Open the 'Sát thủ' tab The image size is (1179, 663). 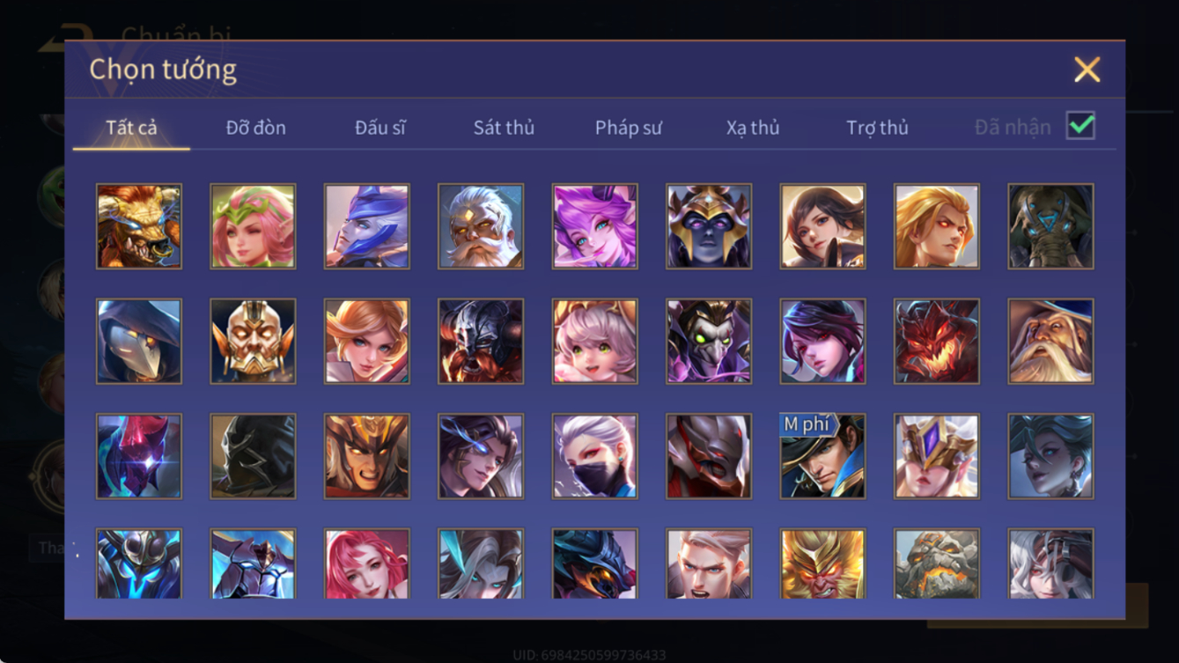(504, 128)
